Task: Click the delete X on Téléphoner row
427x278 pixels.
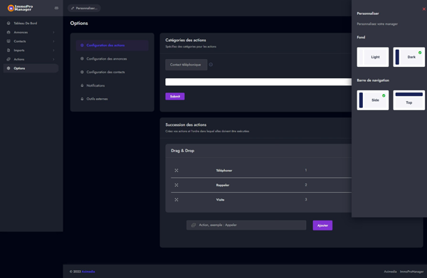Action: pyautogui.click(x=176, y=170)
